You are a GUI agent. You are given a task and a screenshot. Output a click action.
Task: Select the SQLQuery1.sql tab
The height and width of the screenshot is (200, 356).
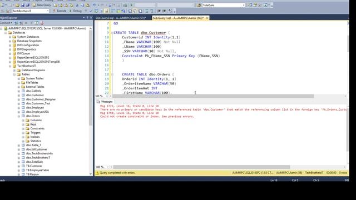(178, 18)
